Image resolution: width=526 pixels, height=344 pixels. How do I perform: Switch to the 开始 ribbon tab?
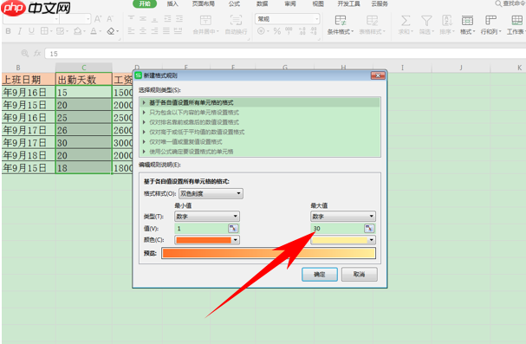click(x=145, y=3)
